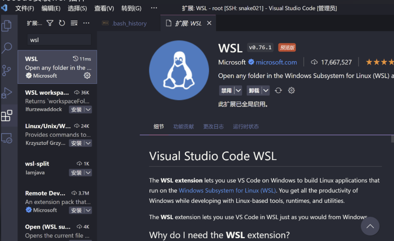Open install dropdown for Linux/Unix/W... extension

[88, 143]
